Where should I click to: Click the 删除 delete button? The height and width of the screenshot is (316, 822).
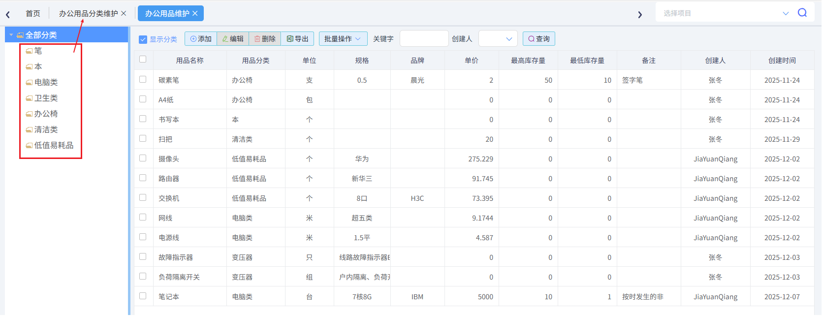[x=265, y=39]
